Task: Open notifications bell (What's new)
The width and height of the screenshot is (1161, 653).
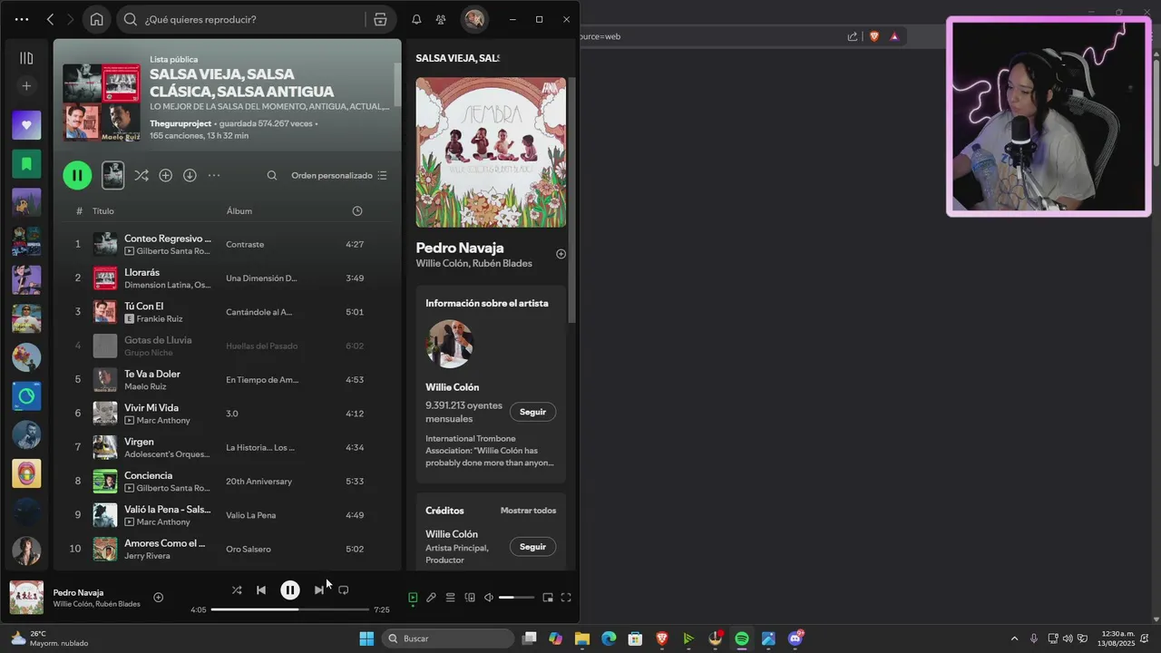Action: click(x=416, y=19)
